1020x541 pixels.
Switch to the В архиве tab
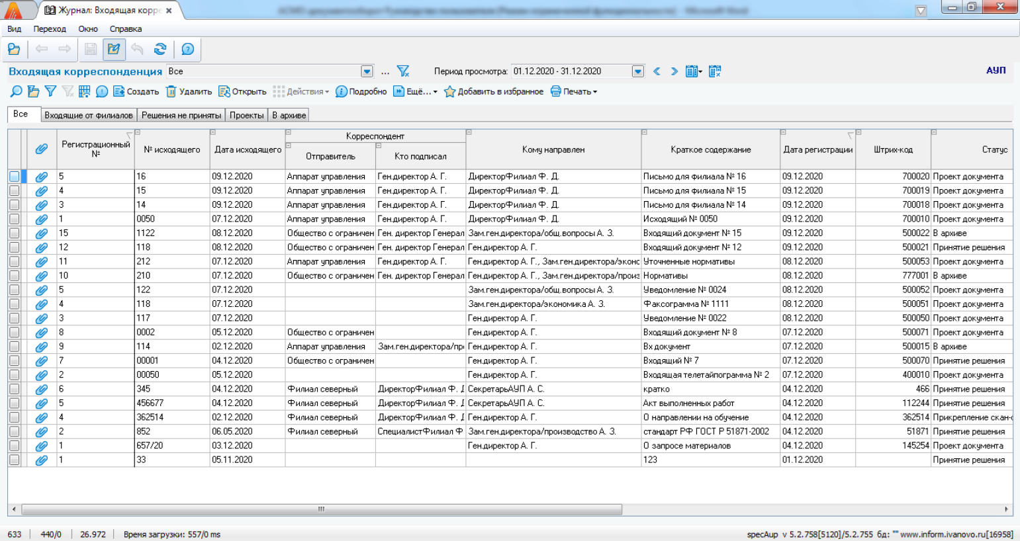pyautogui.click(x=289, y=115)
